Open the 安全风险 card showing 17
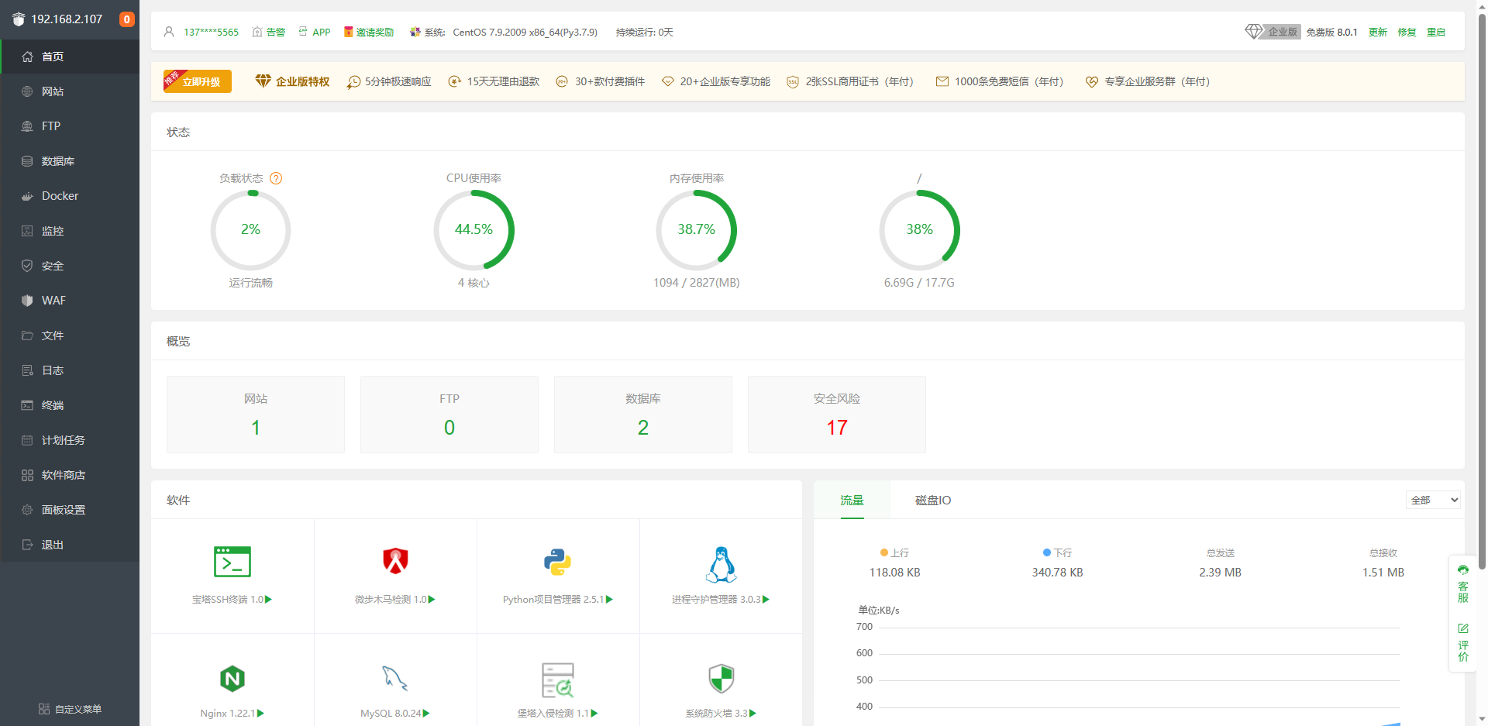 pos(837,415)
